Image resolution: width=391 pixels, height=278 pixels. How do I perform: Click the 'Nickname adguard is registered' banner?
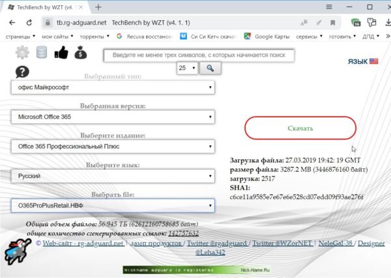pos(197,270)
